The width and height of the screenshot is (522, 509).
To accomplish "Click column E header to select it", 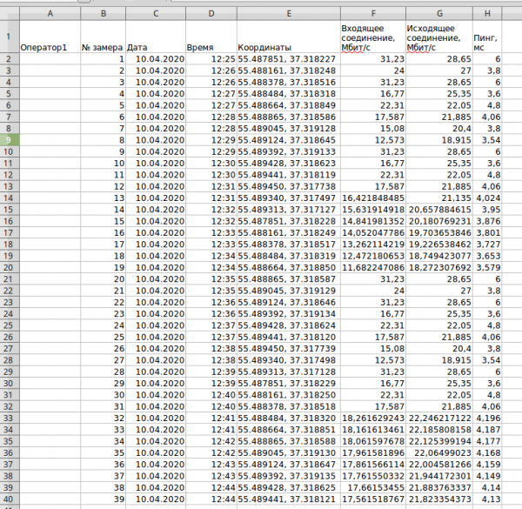I will coord(288,14).
